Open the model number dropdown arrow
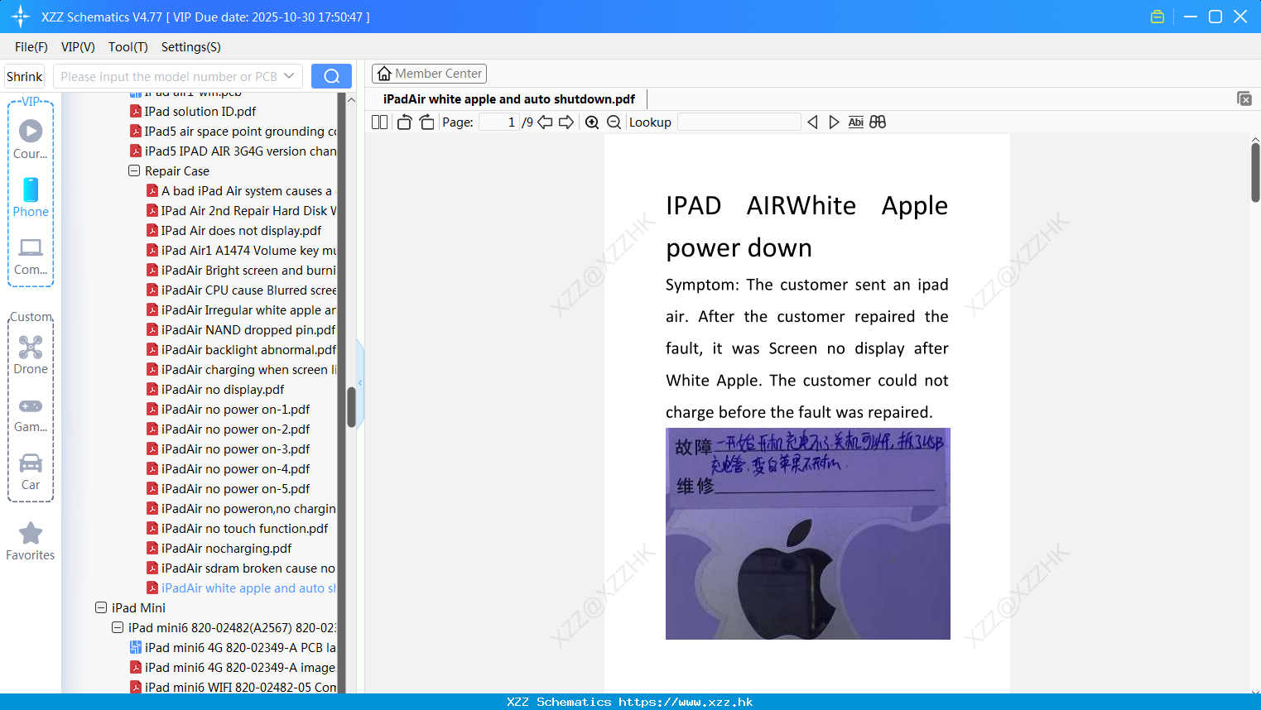Screen dimensions: 1261x710 coord(289,76)
